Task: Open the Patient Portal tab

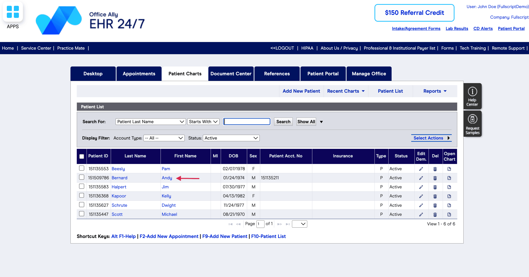Action: (x=323, y=74)
